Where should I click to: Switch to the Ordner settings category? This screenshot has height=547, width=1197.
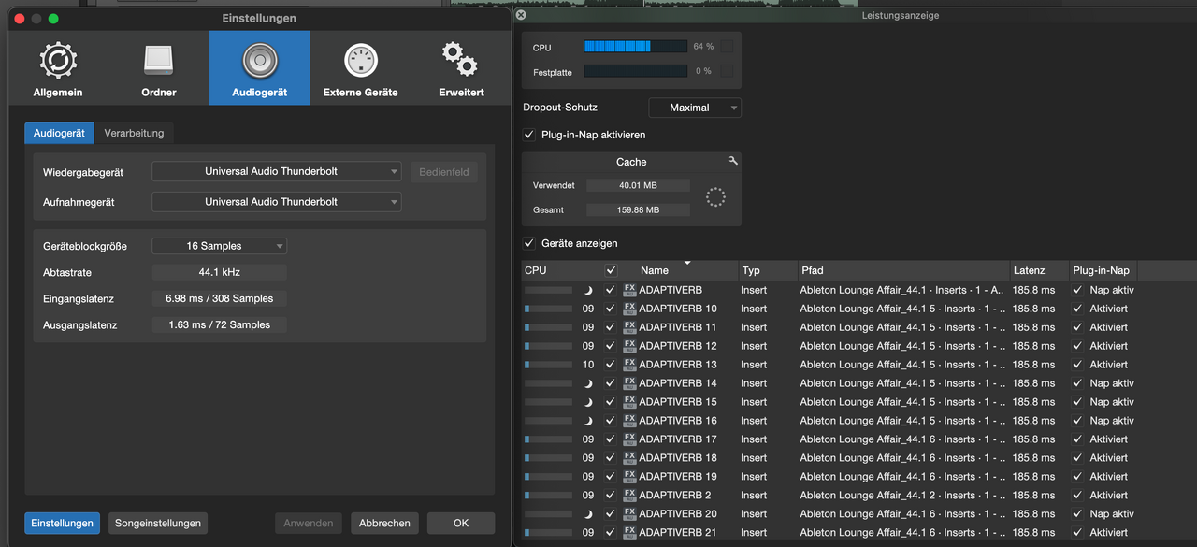[159, 68]
